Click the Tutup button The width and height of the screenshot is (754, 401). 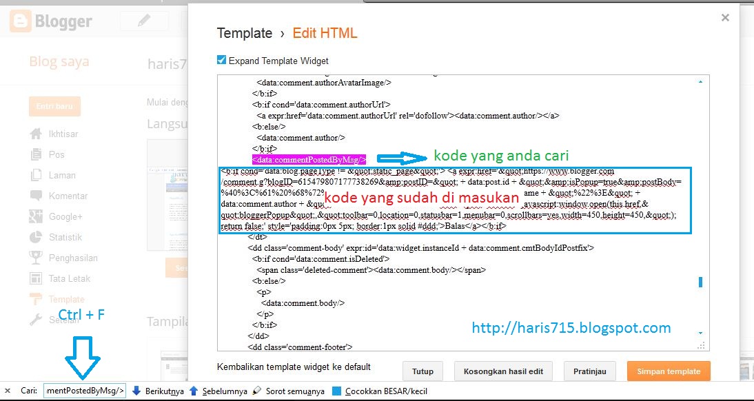click(x=422, y=371)
